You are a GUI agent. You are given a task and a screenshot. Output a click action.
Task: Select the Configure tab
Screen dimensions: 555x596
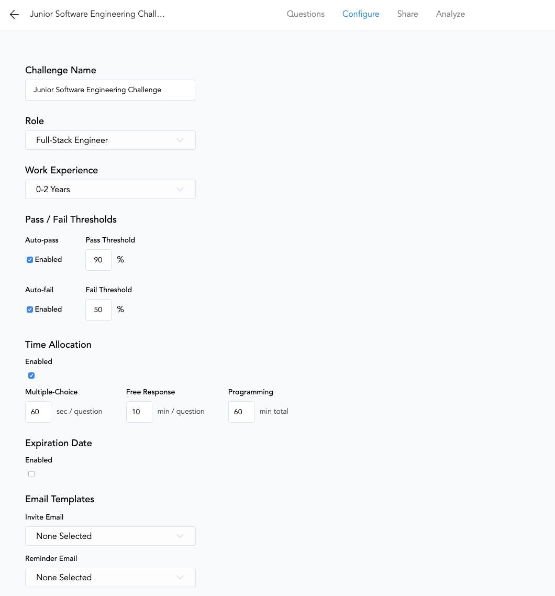click(361, 14)
